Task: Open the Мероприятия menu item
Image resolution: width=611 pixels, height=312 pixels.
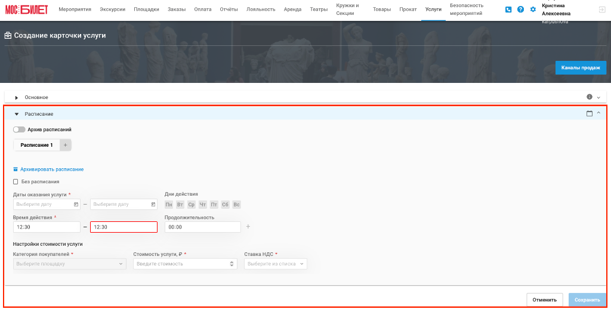Action: point(75,10)
